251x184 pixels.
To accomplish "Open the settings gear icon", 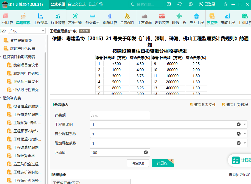I will pos(190,4).
